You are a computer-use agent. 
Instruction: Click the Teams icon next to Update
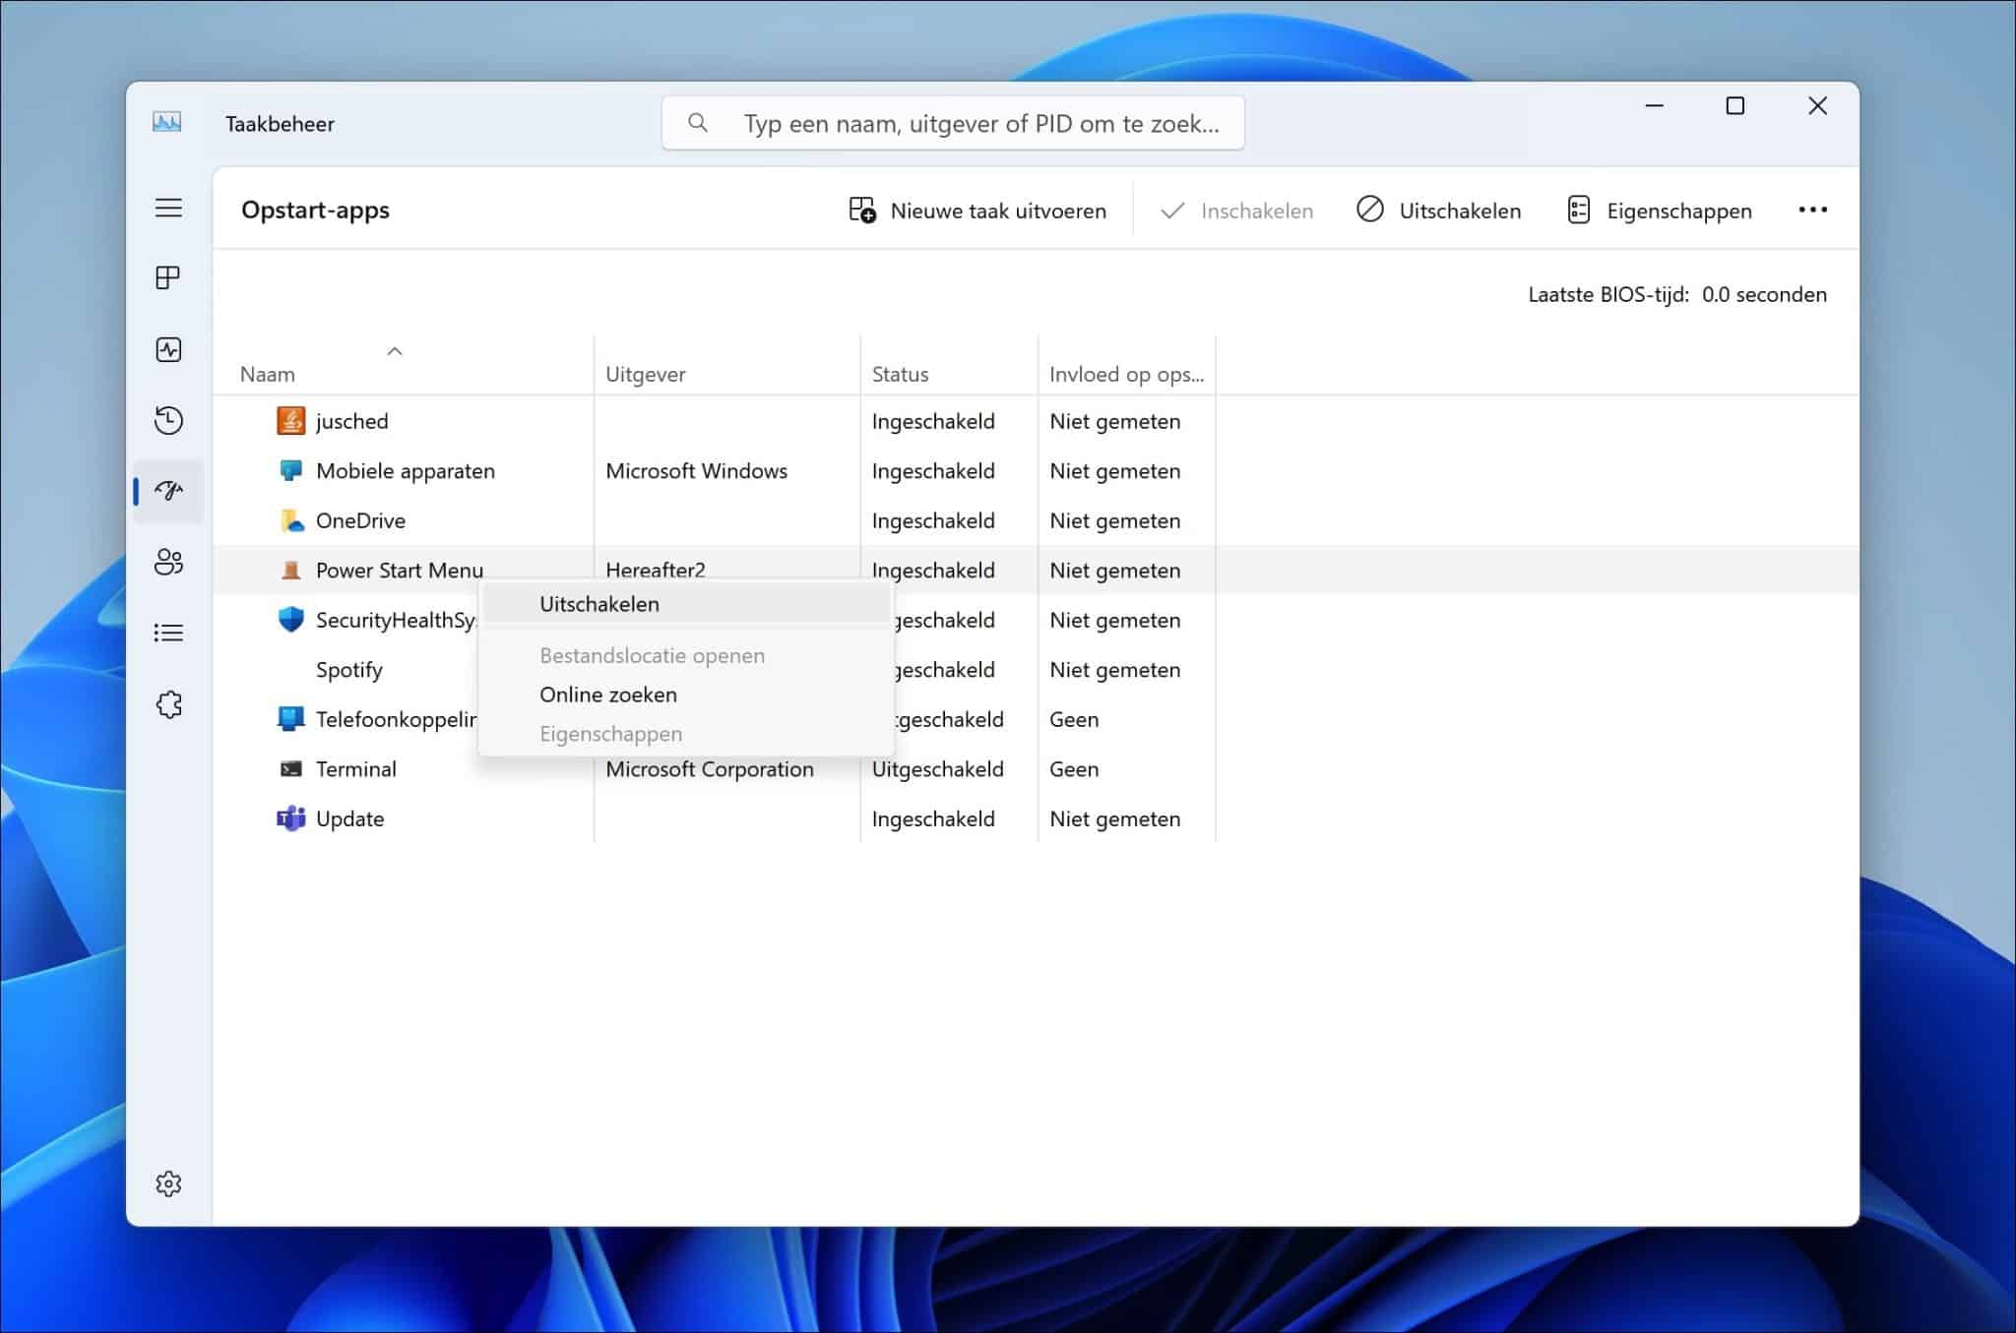[x=290, y=818]
